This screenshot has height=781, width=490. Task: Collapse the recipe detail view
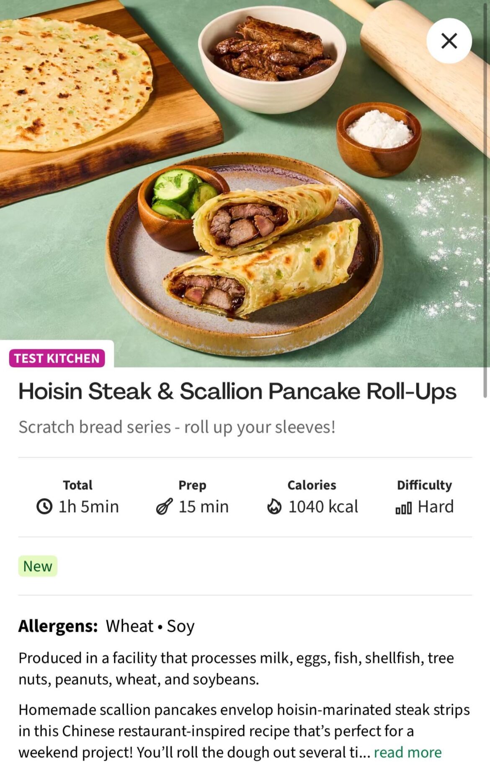(x=449, y=41)
